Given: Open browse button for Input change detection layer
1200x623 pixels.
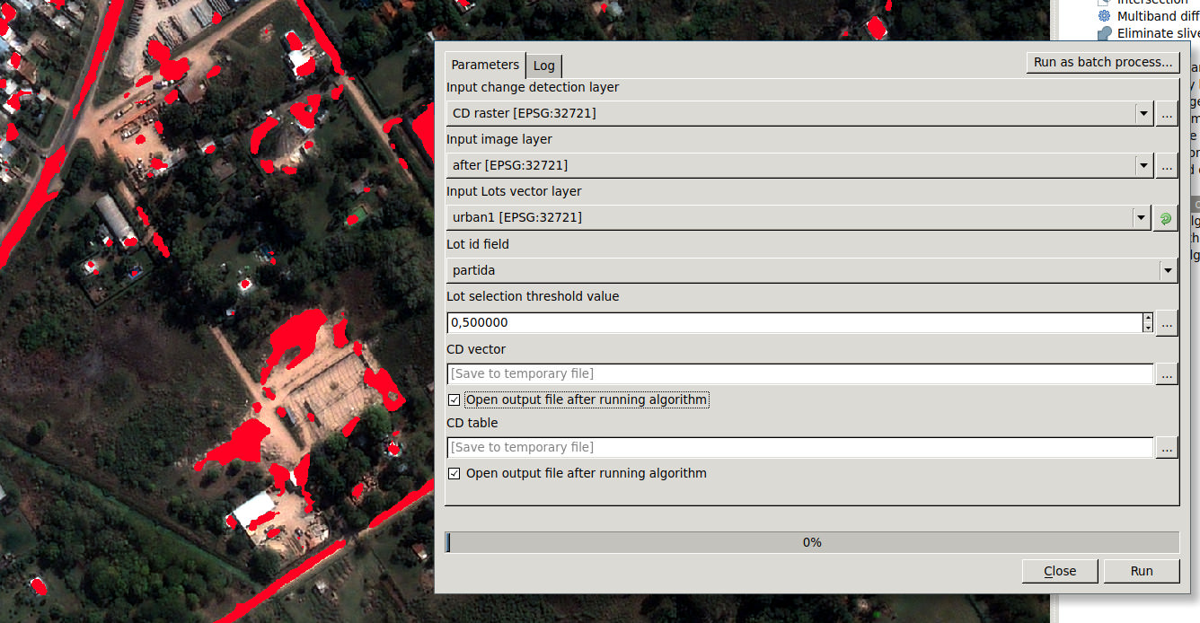Looking at the screenshot, I should 1166,113.
